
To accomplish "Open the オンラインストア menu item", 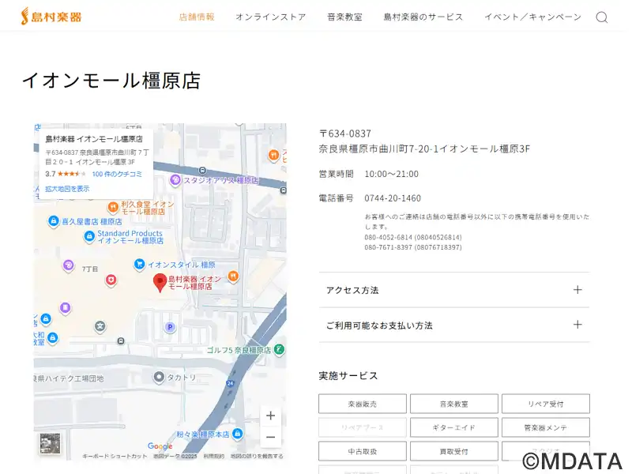I will (x=271, y=17).
